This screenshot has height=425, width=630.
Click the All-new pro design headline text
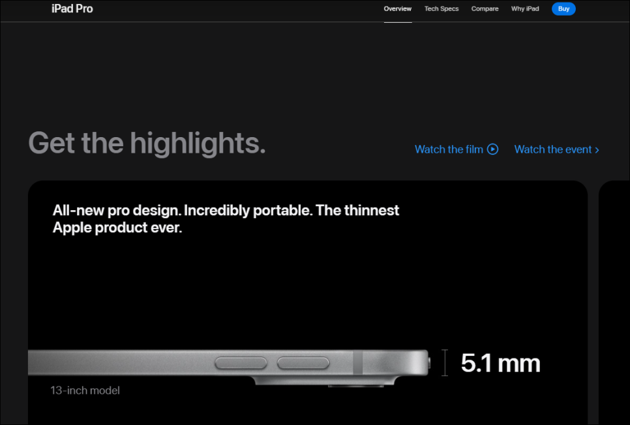(x=226, y=219)
